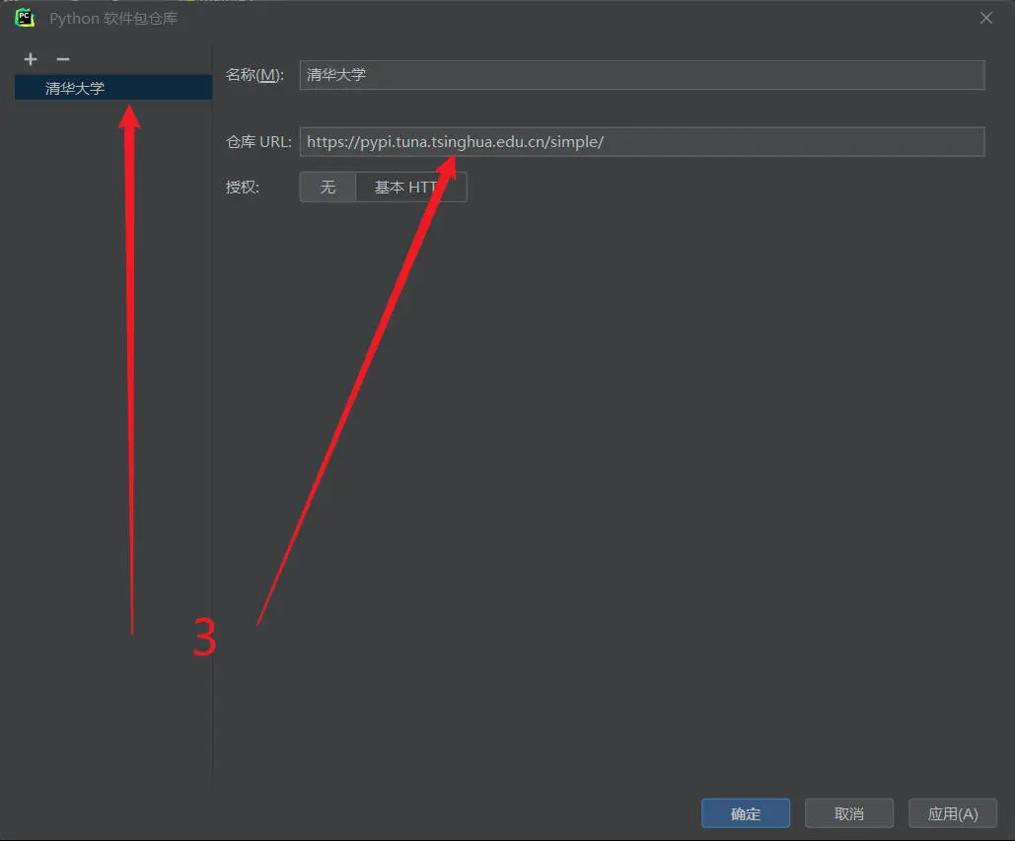
Task: Focus the 仓库 URL input field
Action: [642, 142]
